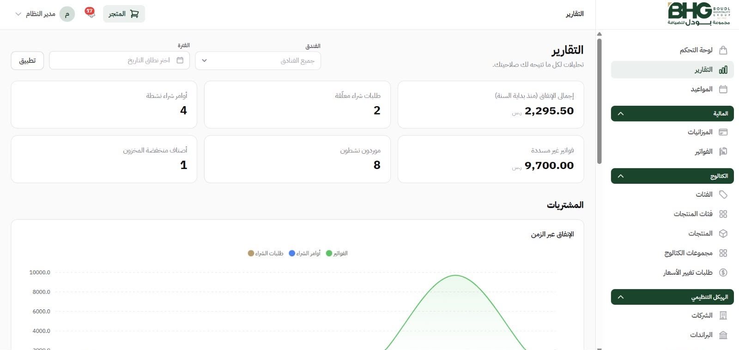Click the المشتريات section heading
Image resolution: width=739 pixels, height=350 pixels.
point(565,205)
